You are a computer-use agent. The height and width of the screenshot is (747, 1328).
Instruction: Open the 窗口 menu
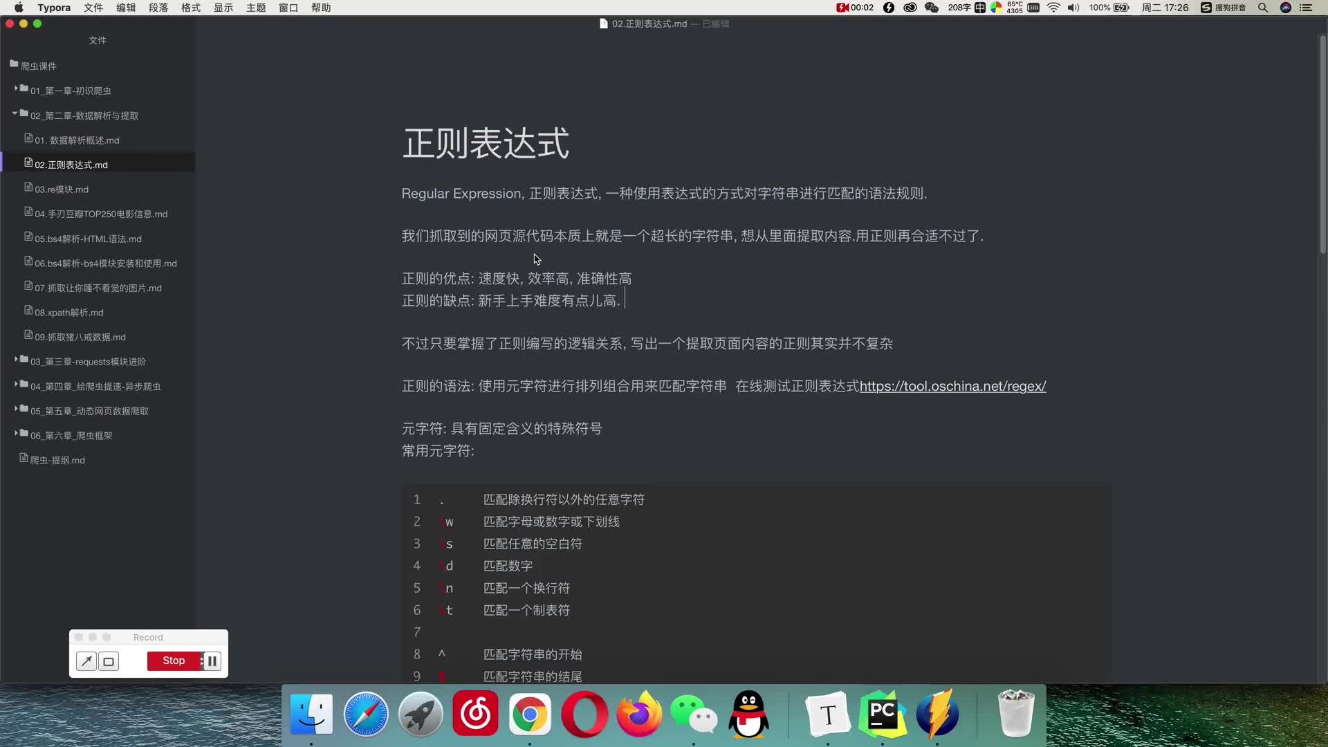coord(288,8)
